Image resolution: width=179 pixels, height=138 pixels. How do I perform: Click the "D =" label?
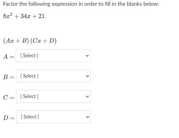(x=9, y=118)
